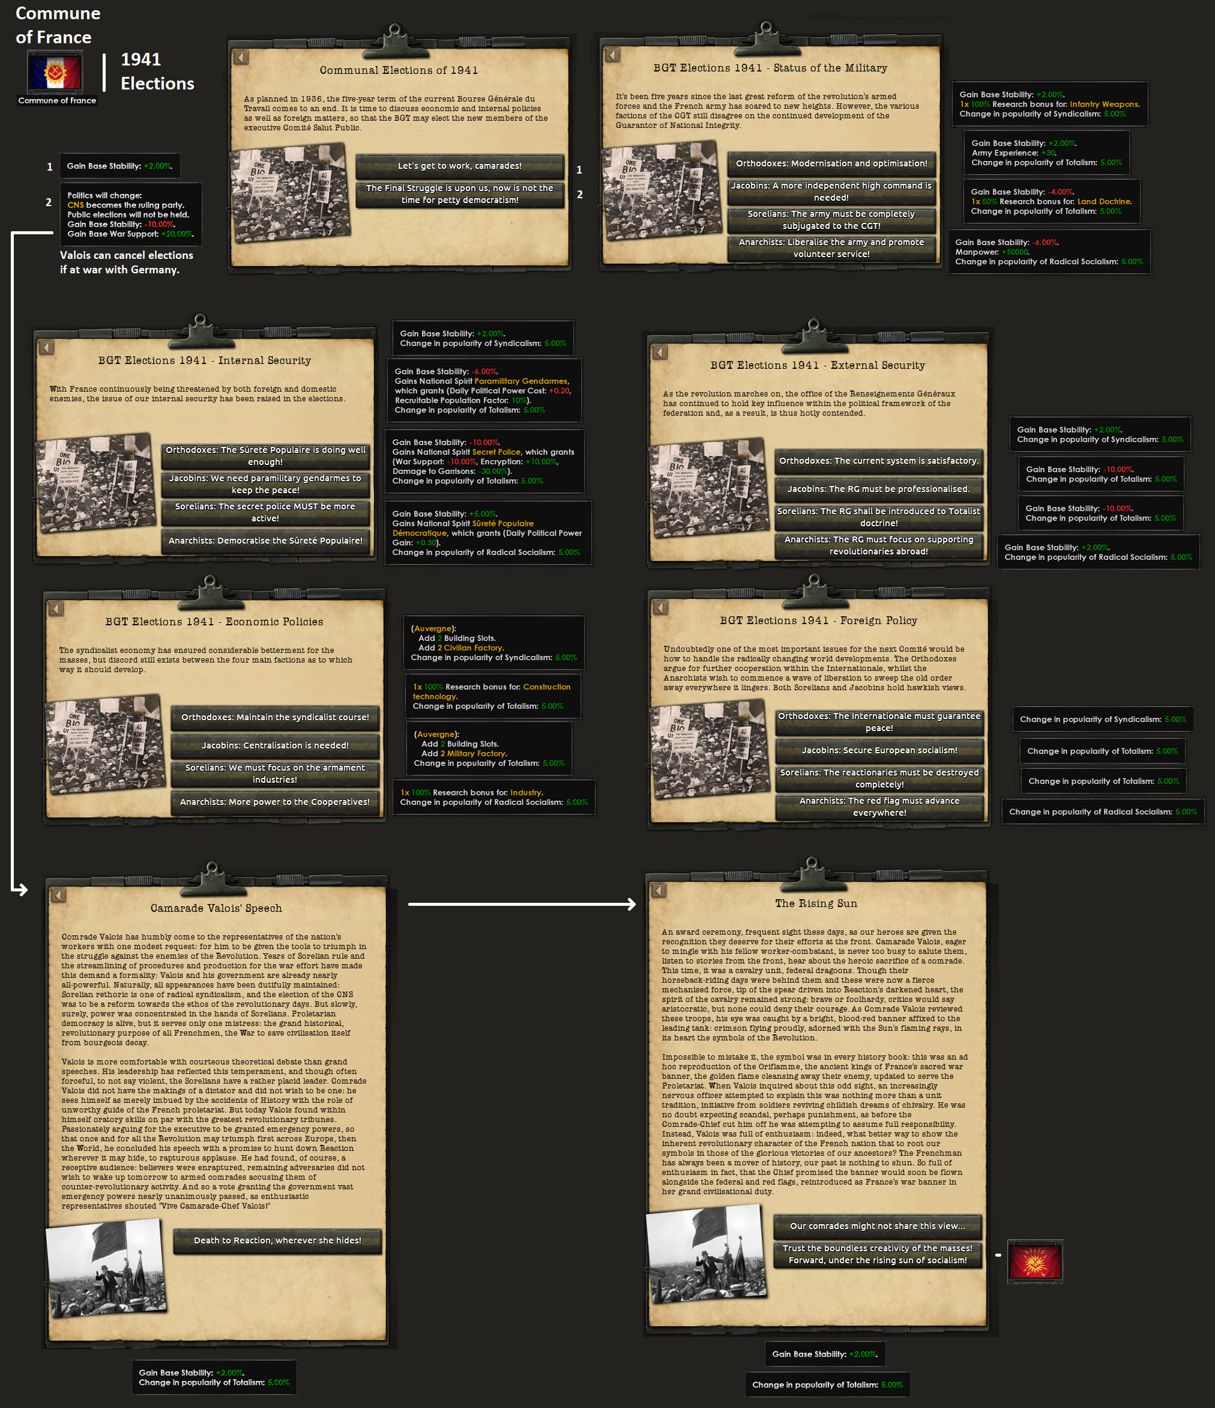Viewport: 1215px width, 1408px height.
Task: Choose "Our comrades might not share this view..."
Action: [x=877, y=1226]
